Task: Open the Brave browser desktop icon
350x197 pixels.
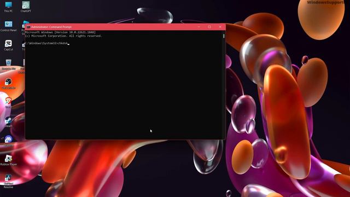Action: point(9,103)
